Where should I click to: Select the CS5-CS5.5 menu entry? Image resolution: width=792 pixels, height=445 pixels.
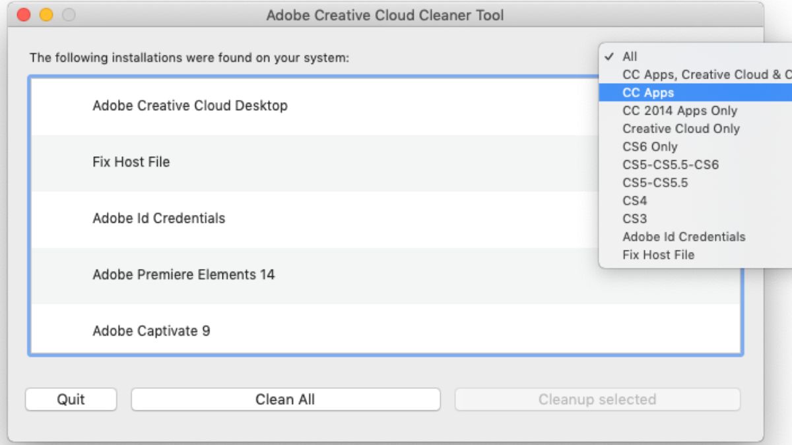pos(655,183)
